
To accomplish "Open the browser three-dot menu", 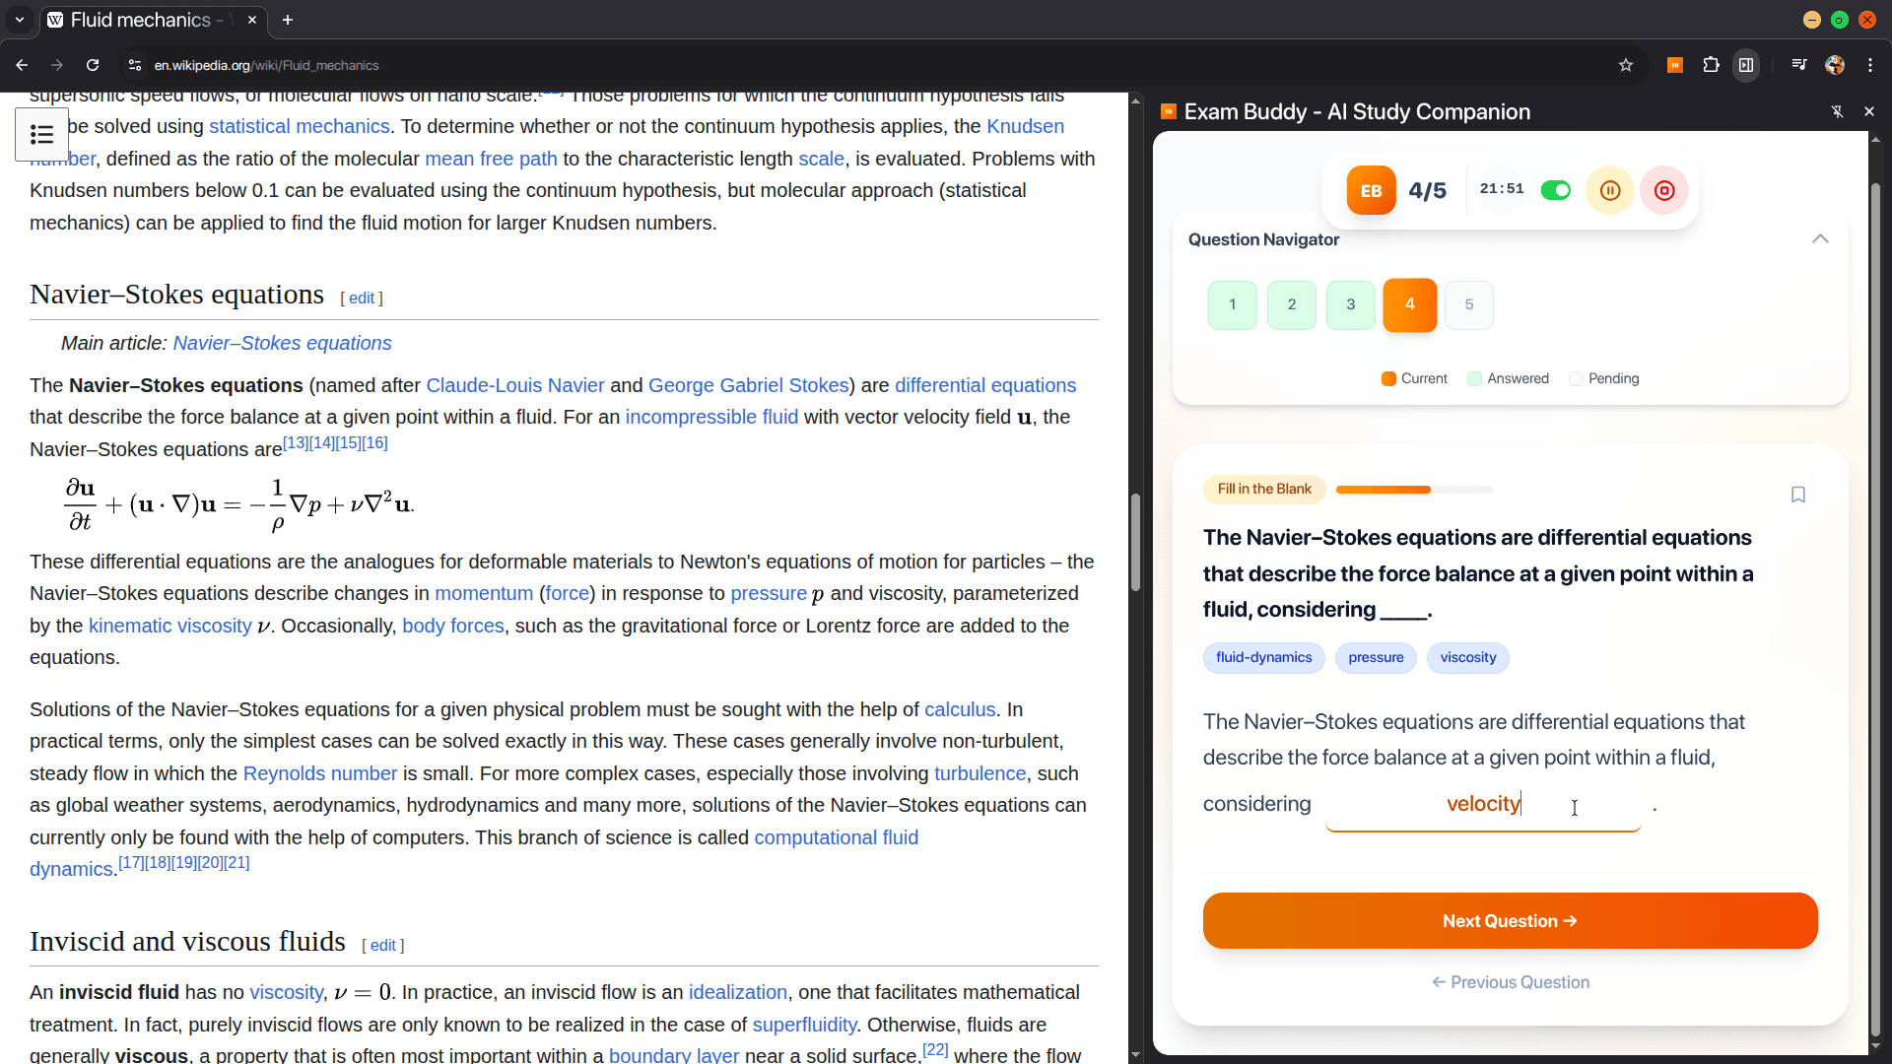I will tap(1870, 65).
